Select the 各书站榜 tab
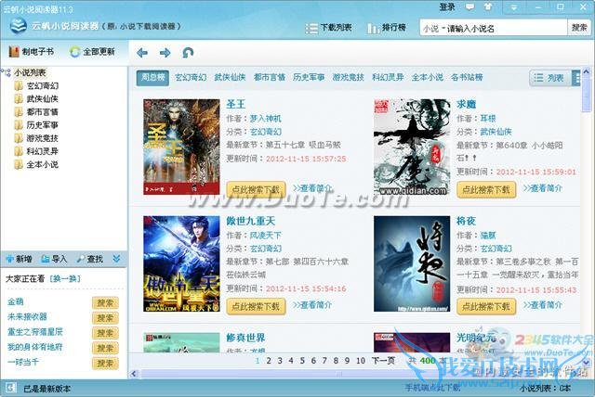The height and width of the screenshot is (397, 595). [467, 78]
